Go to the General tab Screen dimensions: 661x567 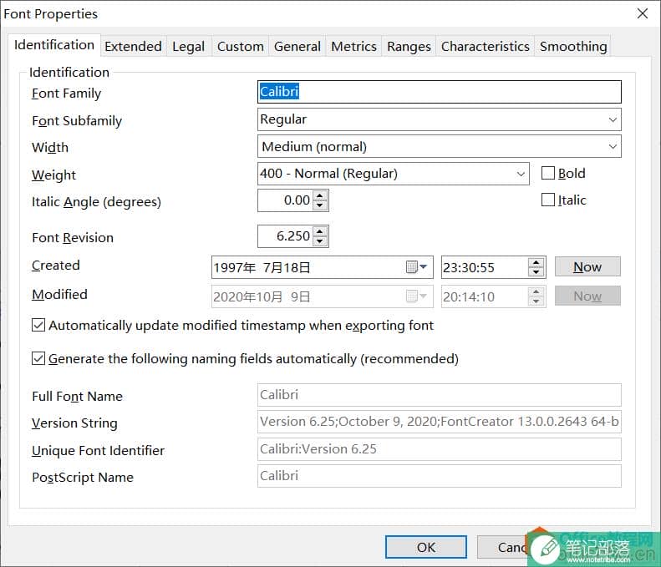pos(297,46)
